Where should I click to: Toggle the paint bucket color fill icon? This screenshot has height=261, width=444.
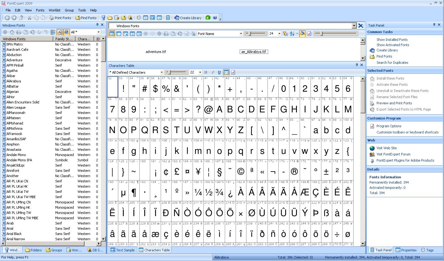pyautogui.click(x=303, y=34)
